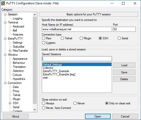Collapse the ExtraPuTTY tree node
Viewport: 141px width, 120px height.
point(5,39)
